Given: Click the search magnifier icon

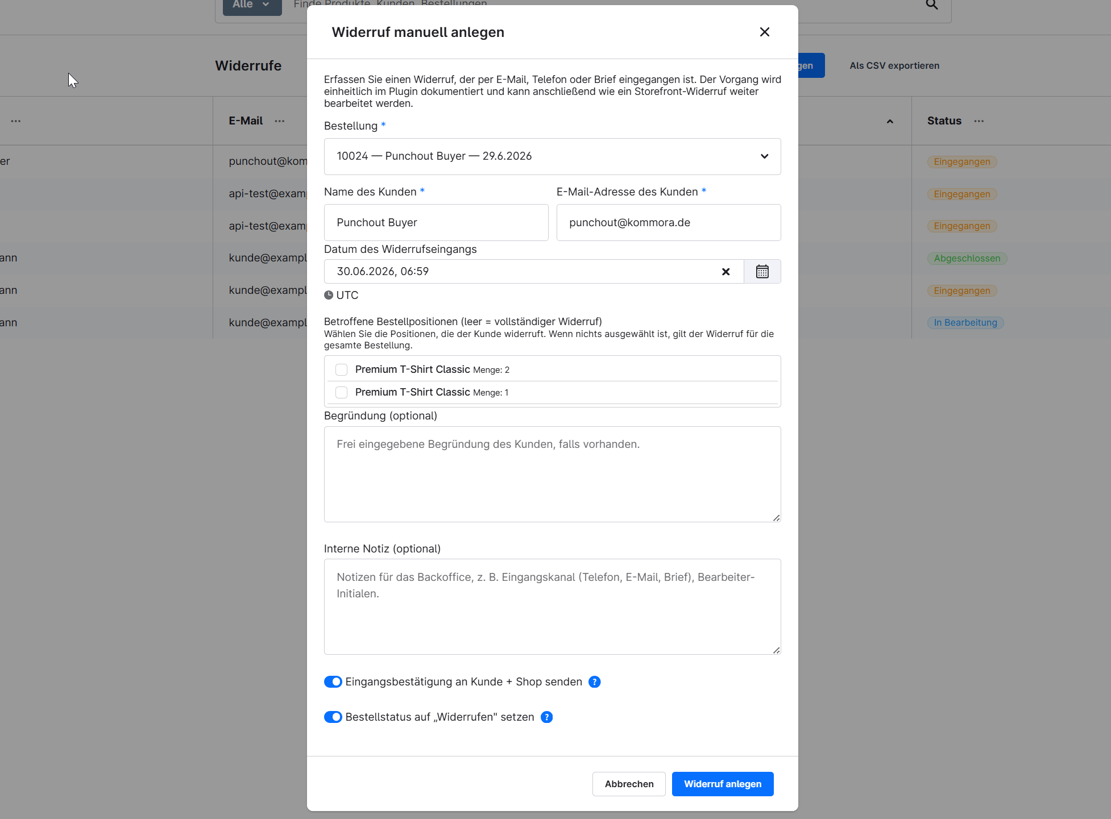Looking at the screenshot, I should (x=931, y=5).
